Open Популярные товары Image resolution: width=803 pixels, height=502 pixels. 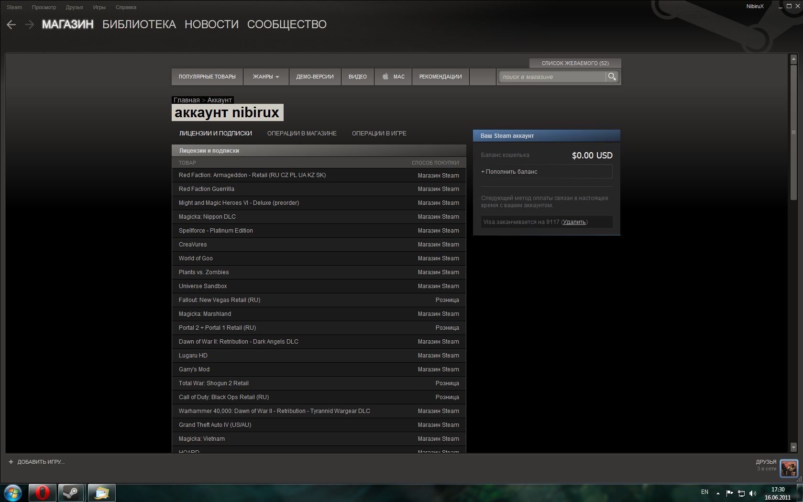point(207,77)
